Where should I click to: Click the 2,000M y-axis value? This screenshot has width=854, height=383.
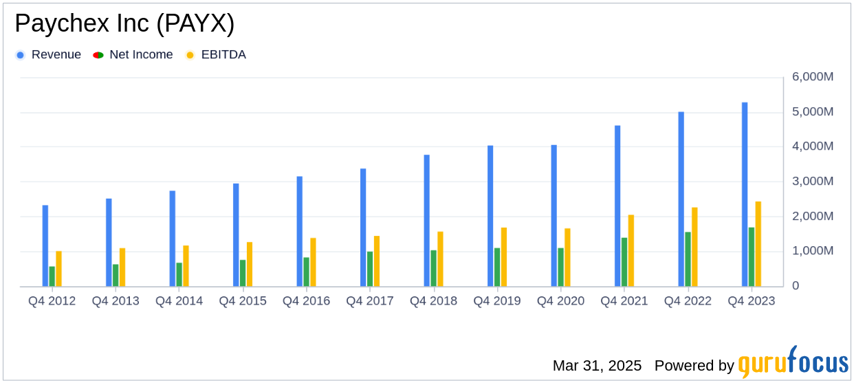point(813,216)
